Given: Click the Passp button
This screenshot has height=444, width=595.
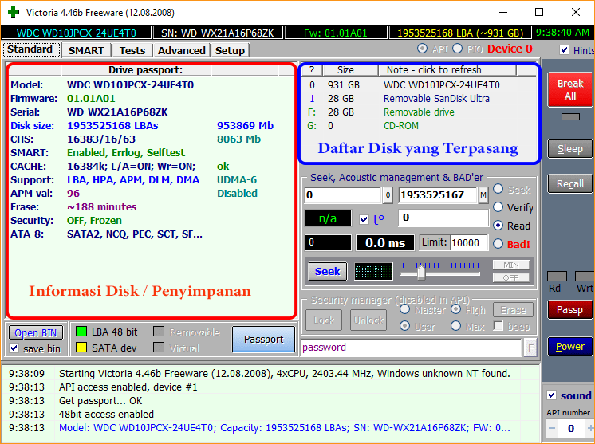Looking at the screenshot, I should coord(570,310).
